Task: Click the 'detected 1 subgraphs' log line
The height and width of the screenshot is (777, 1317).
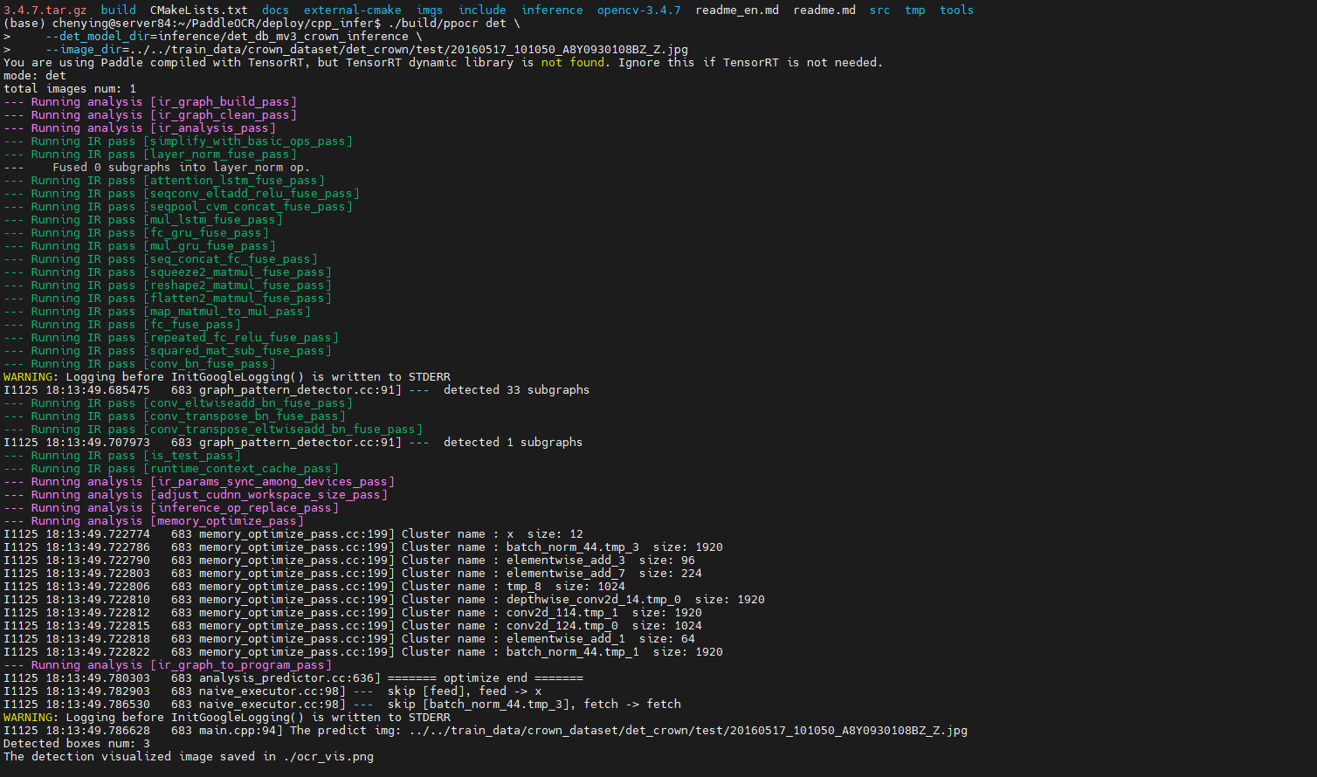Action: (293, 442)
